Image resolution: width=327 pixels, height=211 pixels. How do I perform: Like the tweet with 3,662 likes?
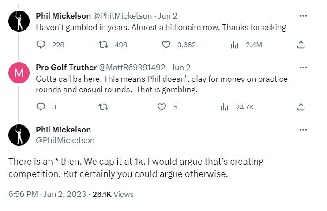(166, 45)
